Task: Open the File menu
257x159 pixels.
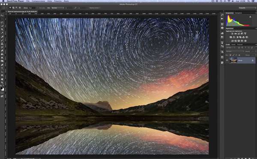Action: [28, 1]
